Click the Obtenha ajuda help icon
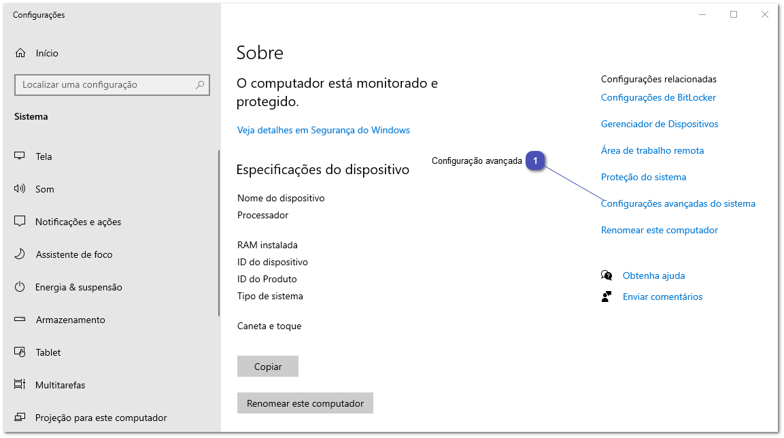The image size is (784, 438). click(x=606, y=275)
